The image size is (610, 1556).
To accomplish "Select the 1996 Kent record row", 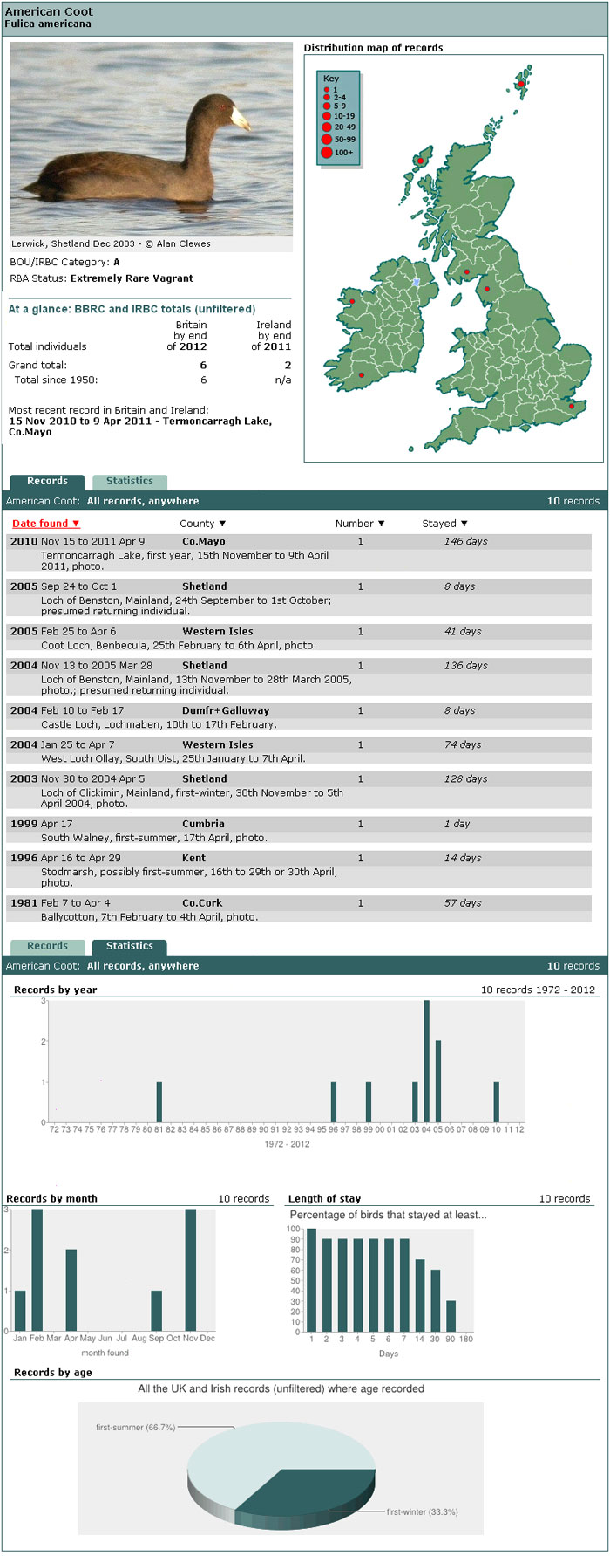I will [299, 870].
